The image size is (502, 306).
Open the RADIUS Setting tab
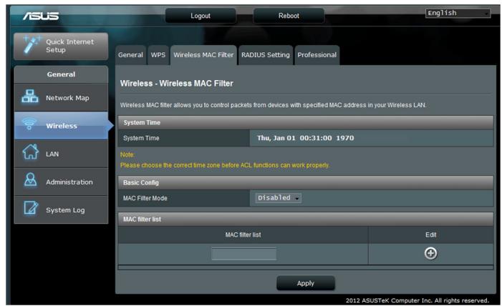(266, 55)
